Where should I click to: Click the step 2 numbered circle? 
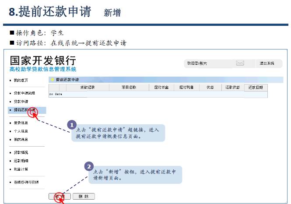click(x=89, y=166)
